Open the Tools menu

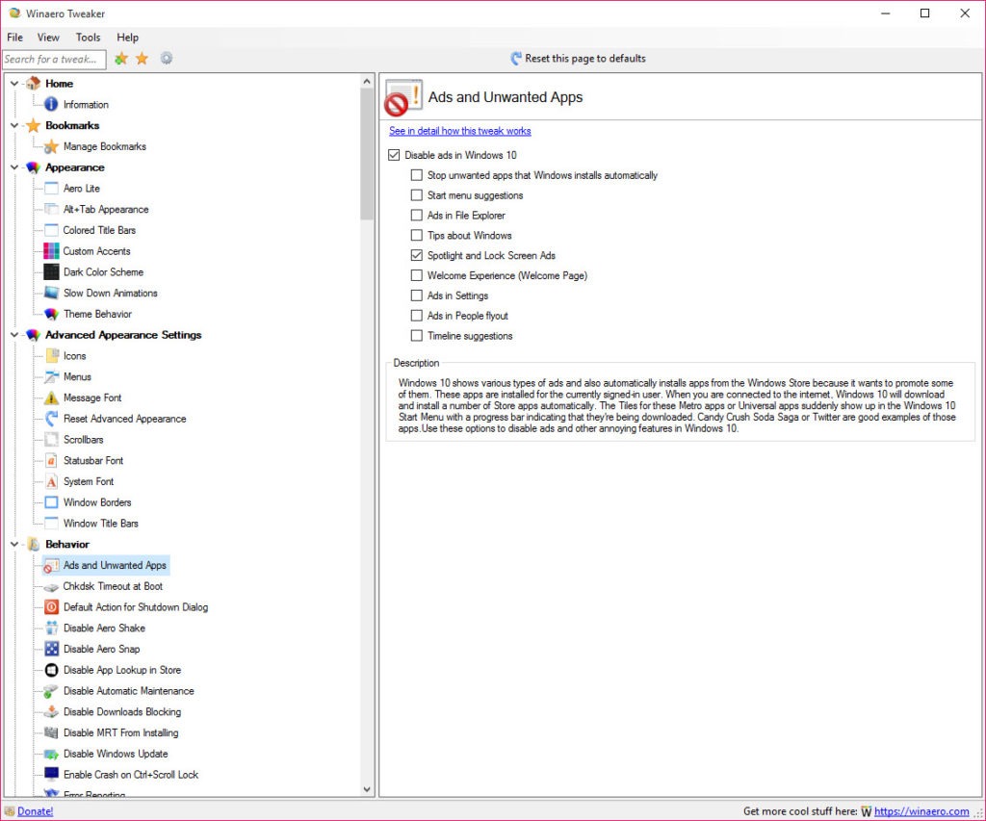pos(88,38)
